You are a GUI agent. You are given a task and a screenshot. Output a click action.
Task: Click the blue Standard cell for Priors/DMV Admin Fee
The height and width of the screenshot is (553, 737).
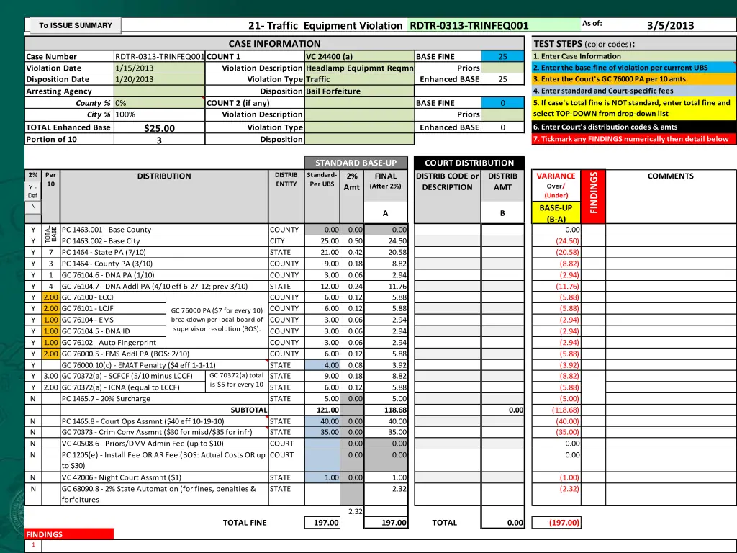[x=322, y=444]
